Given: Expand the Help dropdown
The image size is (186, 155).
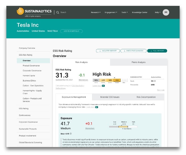Looking at the screenshot, I should tap(158, 12).
